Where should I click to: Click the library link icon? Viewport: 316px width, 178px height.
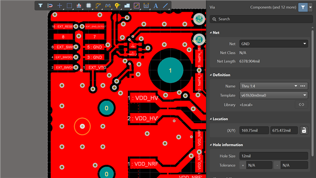(x=301, y=105)
